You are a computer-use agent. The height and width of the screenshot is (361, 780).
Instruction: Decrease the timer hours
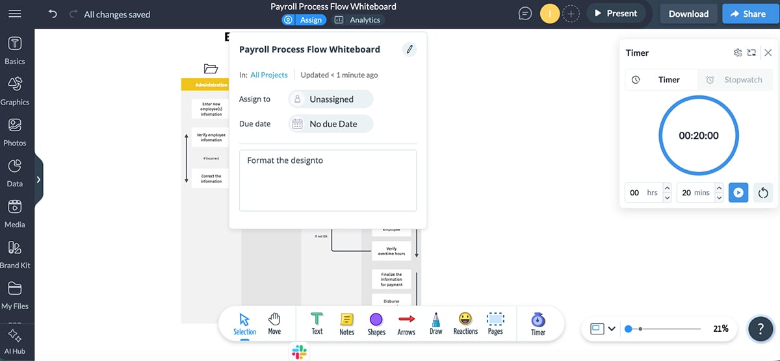666,197
